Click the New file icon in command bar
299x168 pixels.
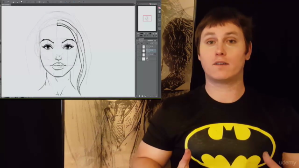pos(13,2)
